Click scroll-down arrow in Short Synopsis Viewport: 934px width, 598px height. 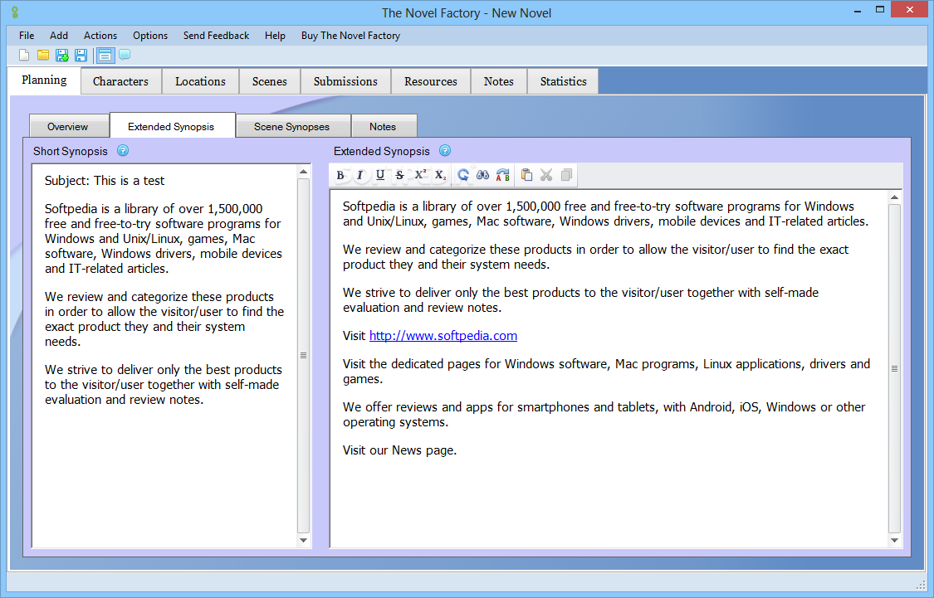click(x=303, y=540)
